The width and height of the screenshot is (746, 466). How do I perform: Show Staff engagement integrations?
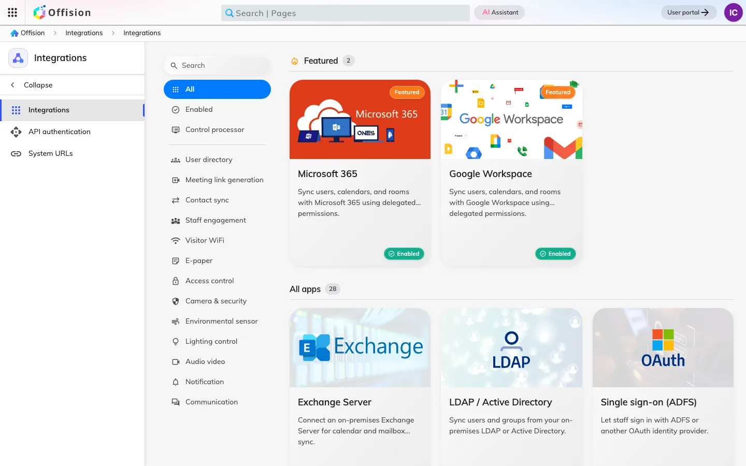coord(217,221)
